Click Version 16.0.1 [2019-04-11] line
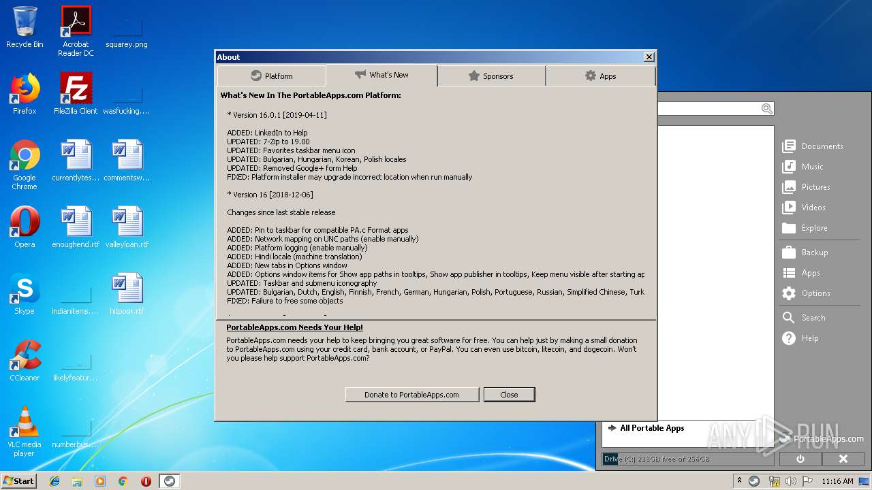872x490 pixels. (277, 115)
